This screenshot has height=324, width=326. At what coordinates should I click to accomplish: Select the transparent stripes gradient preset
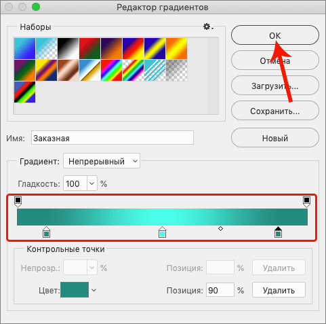pos(155,70)
